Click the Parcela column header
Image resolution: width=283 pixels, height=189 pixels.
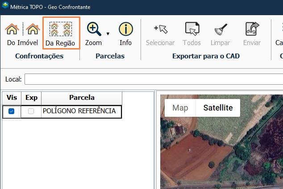(82, 98)
